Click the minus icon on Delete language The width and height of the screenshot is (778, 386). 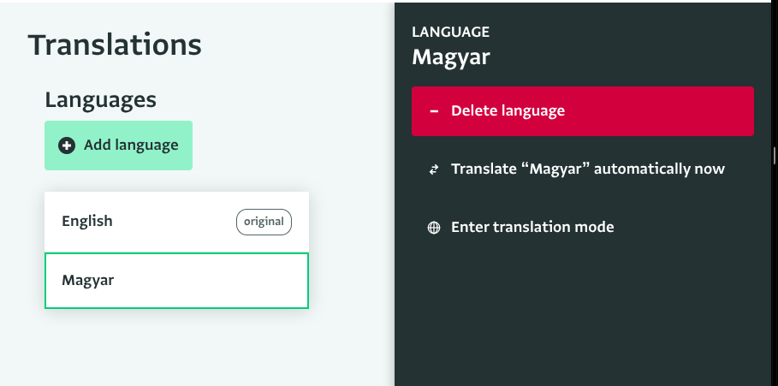(434, 111)
